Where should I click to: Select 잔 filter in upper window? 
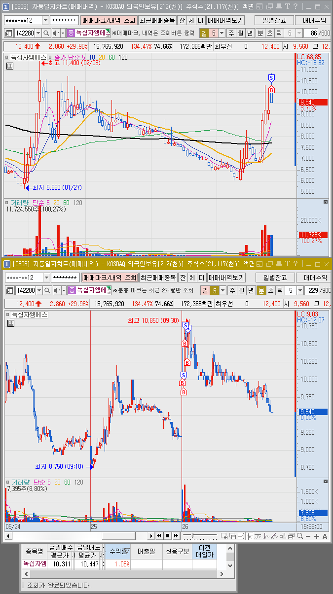click(182, 20)
